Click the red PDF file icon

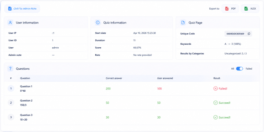point(227,8)
